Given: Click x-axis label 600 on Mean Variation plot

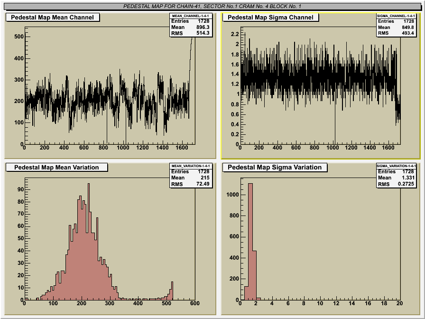Looking at the screenshot, I should coord(194,303).
